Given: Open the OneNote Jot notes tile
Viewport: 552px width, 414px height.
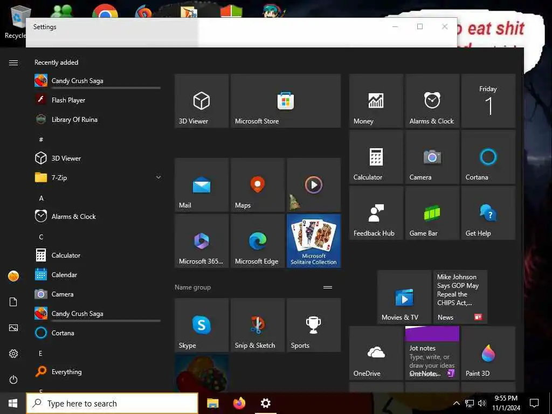Looking at the screenshot, I should (432, 353).
